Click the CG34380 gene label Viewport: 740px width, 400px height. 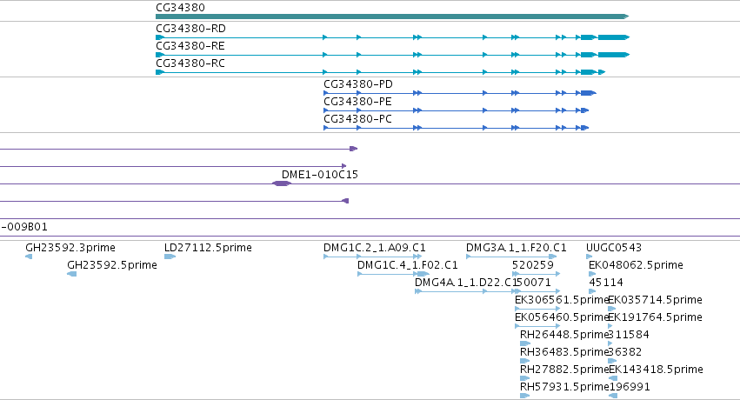tap(180, 8)
